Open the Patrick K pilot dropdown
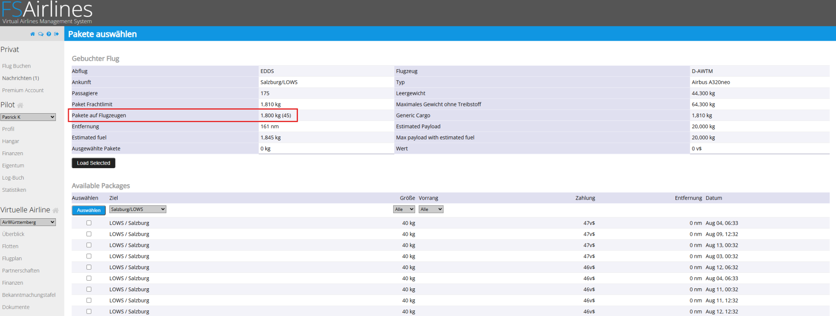This screenshot has height=316, width=836. point(28,117)
